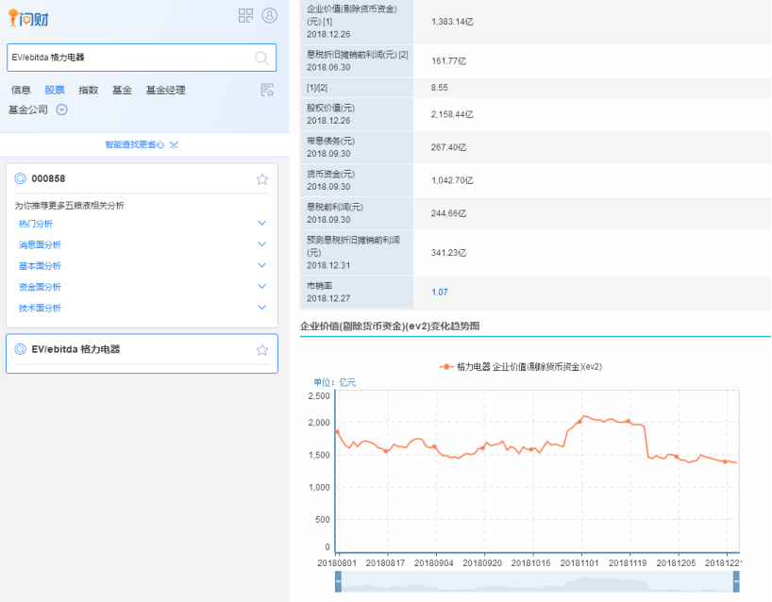Click the search magnifier icon
772x602 pixels.
click(261, 59)
